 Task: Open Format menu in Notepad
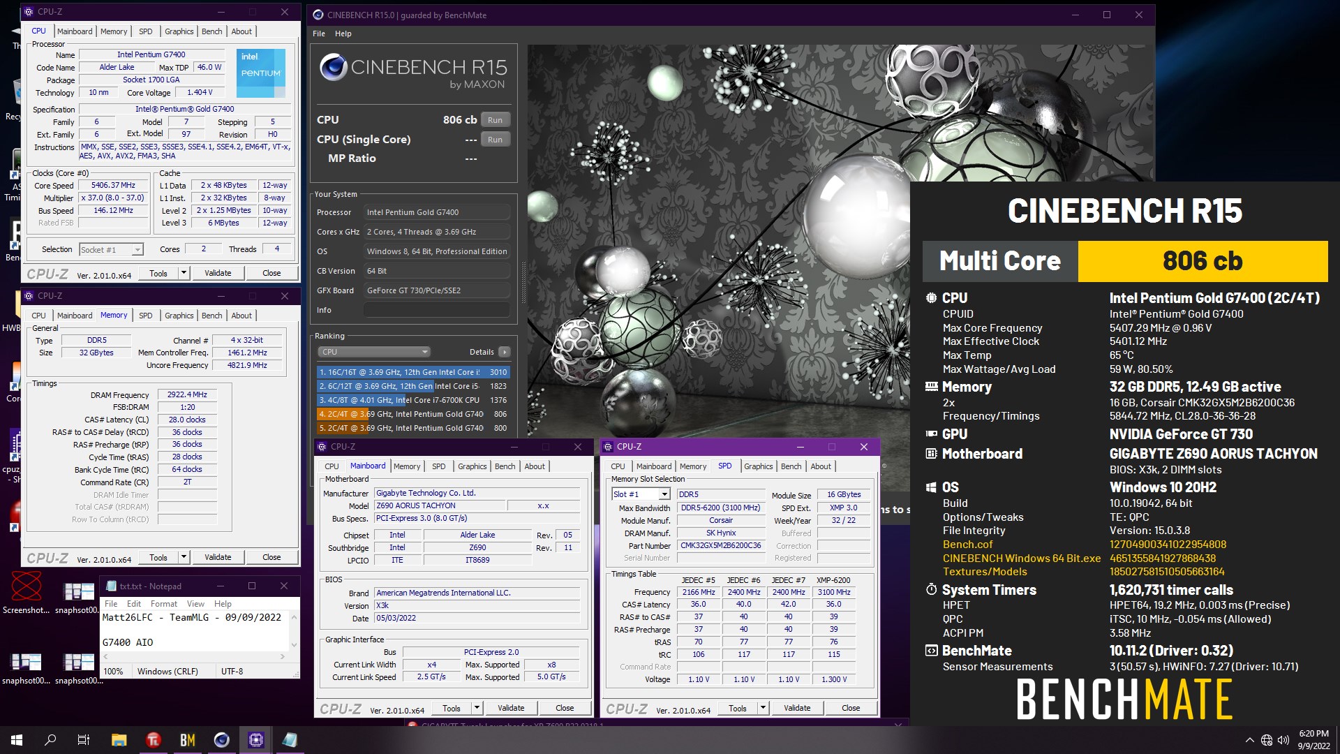click(164, 604)
